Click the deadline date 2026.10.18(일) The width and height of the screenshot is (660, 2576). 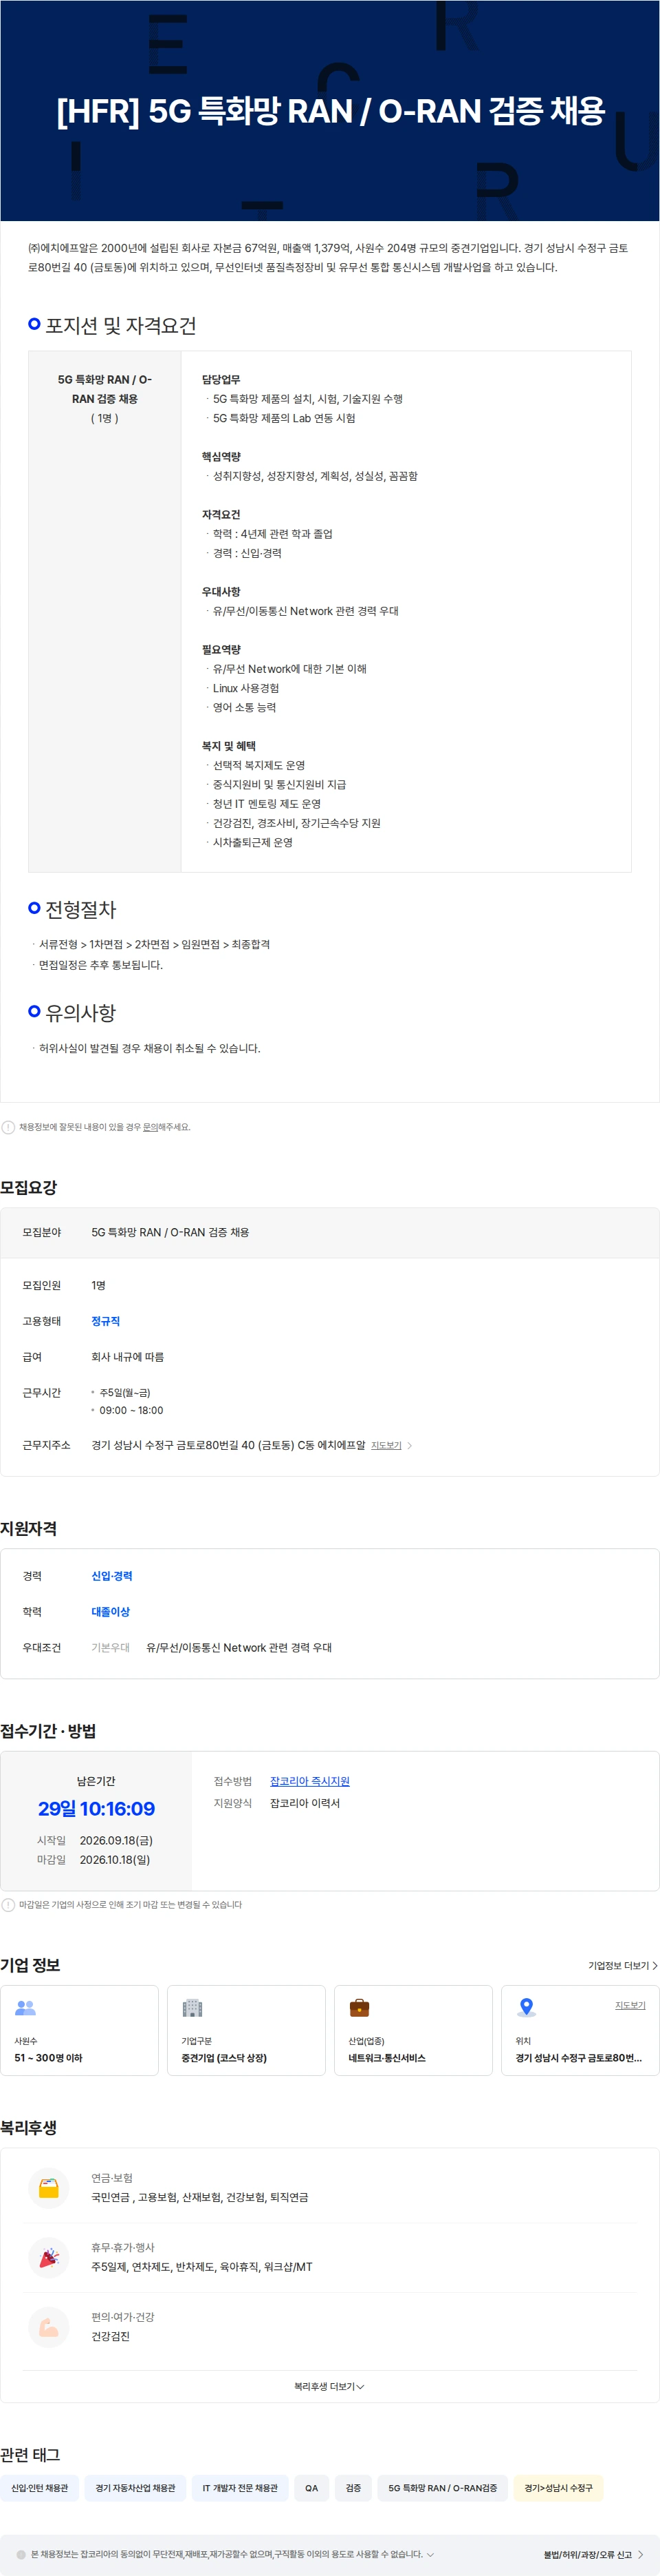tap(115, 1860)
